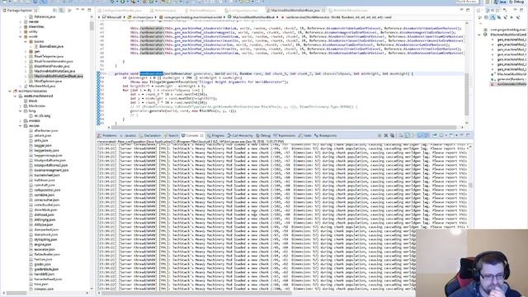Collapse the biome package node

pyautogui.click(x=26, y=41)
